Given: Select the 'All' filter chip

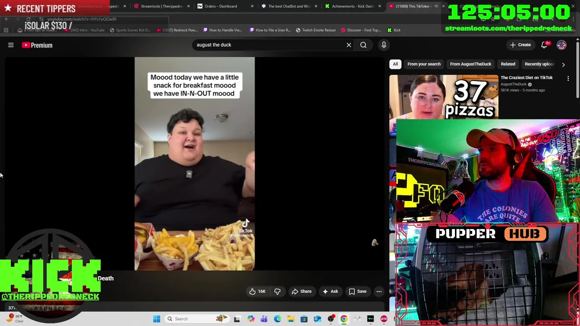Looking at the screenshot, I should (x=395, y=64).
